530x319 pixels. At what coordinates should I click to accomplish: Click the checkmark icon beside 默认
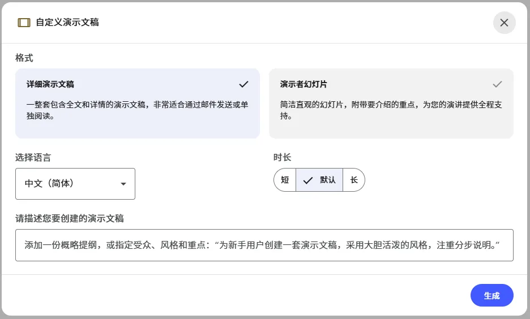308,180
